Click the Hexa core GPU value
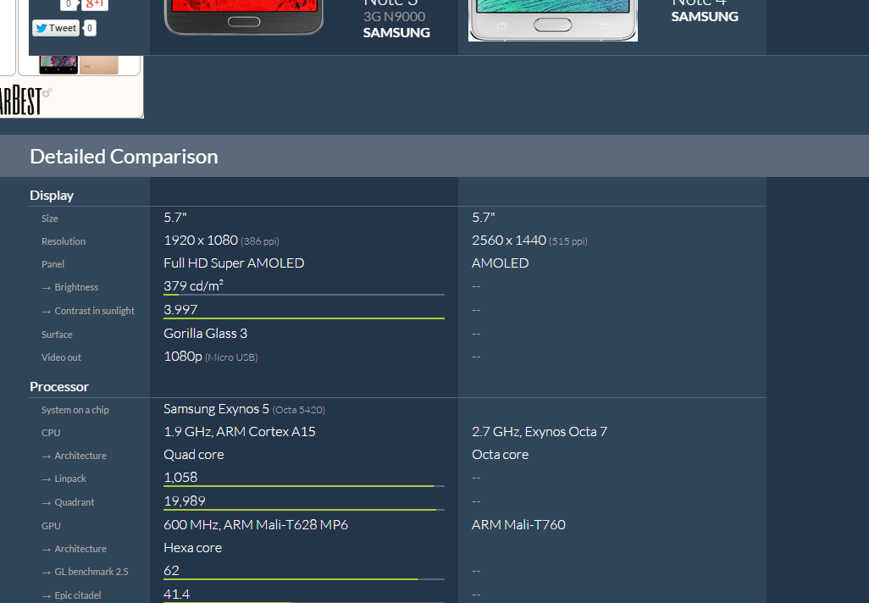 [193, 548]
